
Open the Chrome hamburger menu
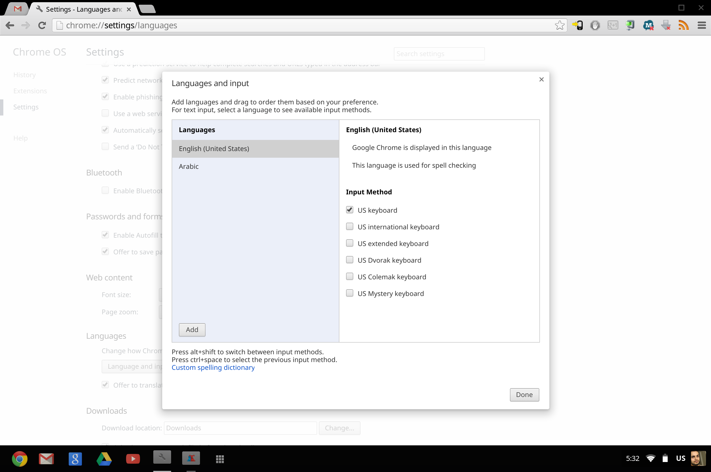(x=702, y=26)
